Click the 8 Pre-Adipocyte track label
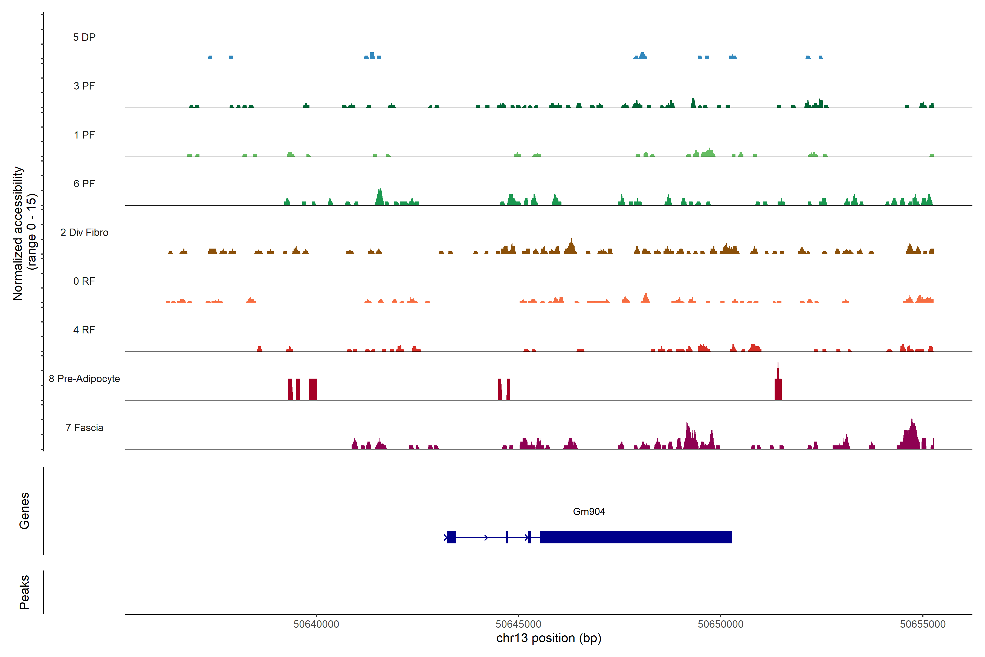 [x=84, y=379]
